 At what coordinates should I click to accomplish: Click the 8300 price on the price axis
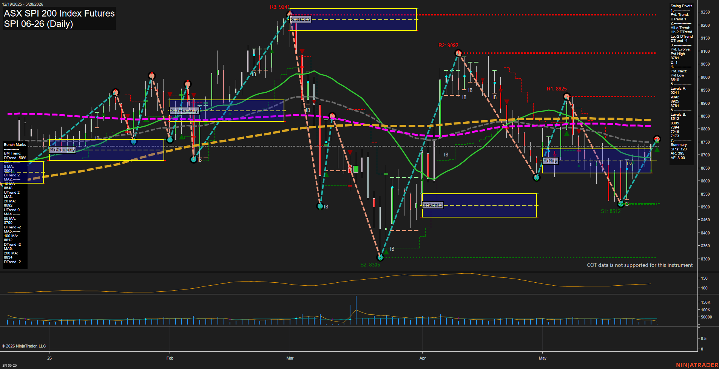(x=705, y=259)
